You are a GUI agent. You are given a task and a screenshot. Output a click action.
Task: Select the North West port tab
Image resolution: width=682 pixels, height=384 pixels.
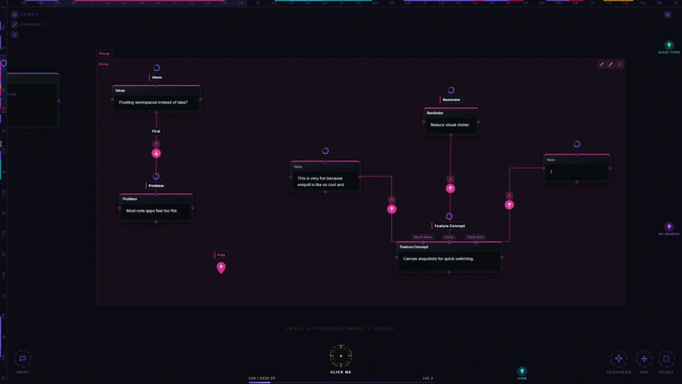(423, 237)
